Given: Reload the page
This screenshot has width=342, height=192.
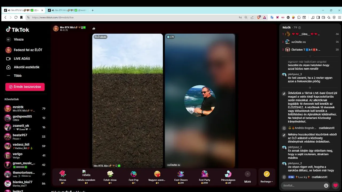Looking at the screenshot, I should tap(16, 17).
